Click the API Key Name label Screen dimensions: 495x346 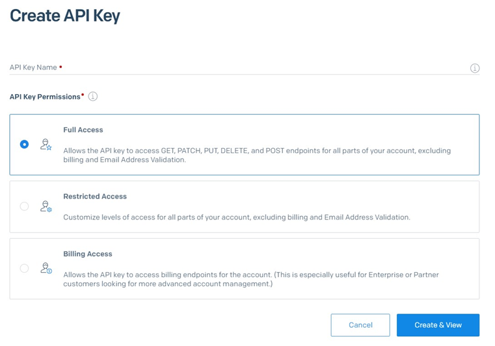(33, 68)
